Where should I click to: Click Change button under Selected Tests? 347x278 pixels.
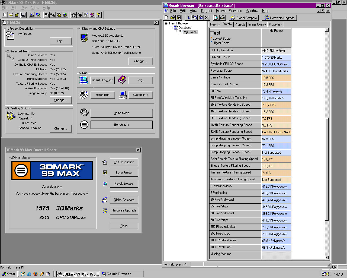61,100
